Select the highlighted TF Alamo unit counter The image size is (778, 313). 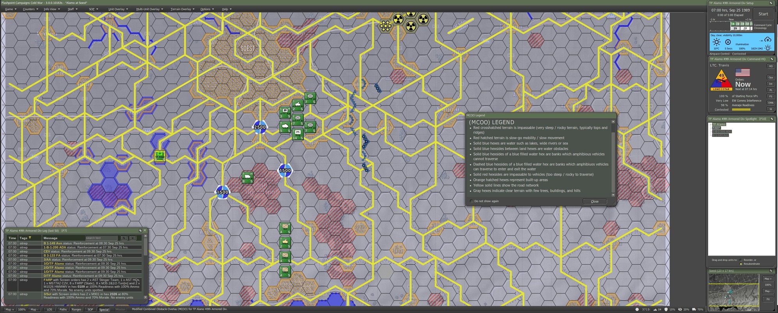[159, 156]
